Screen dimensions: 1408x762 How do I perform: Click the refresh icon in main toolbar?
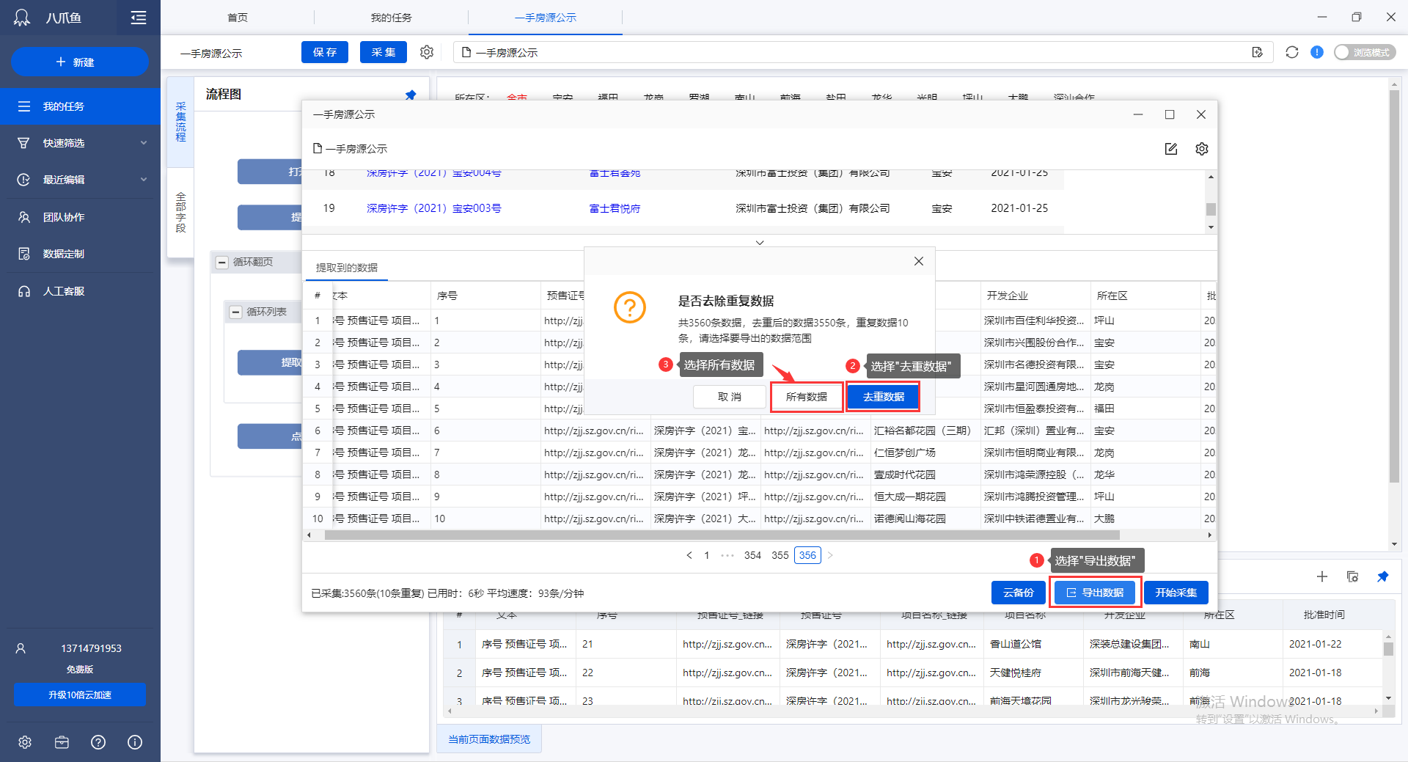[x=1292, y=52]
